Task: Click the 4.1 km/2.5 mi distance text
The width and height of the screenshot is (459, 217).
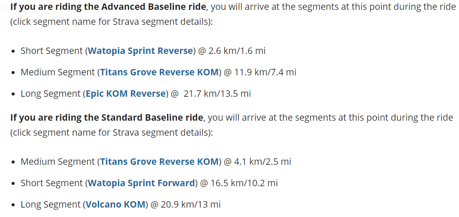Action: [x=258, y=161]
